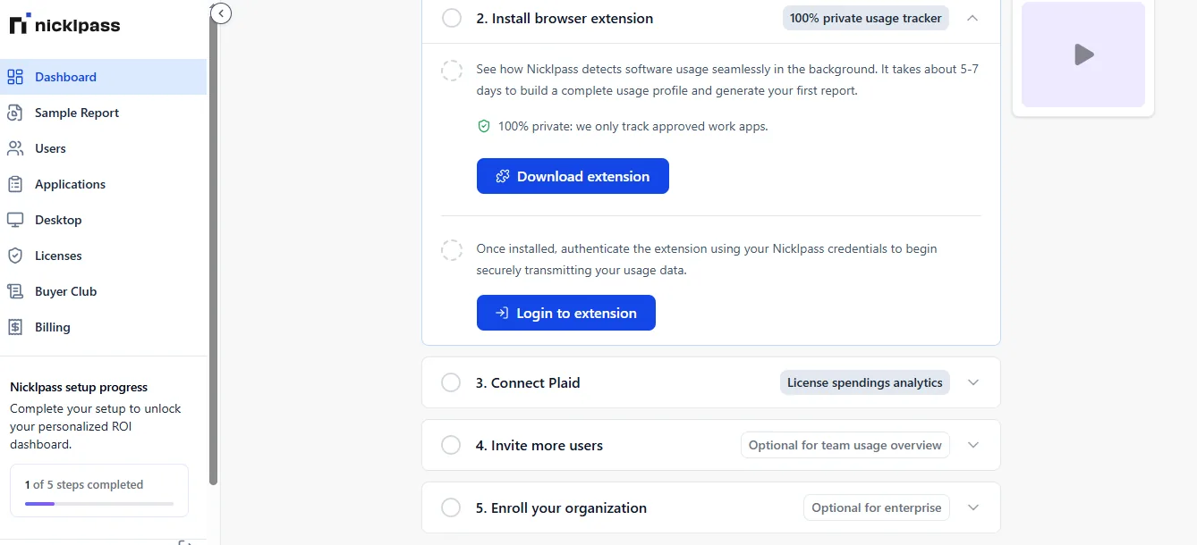Expand the Invite more users chevron
Image resolution: width=1197 pixels, height=545 pixels.
click(973, 445)
